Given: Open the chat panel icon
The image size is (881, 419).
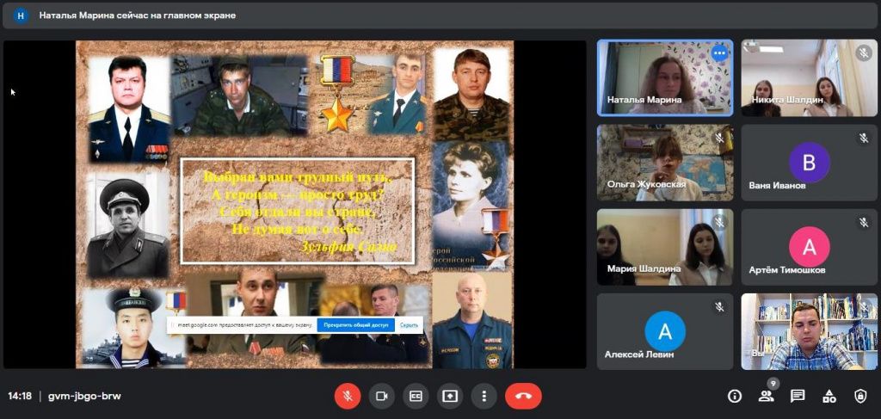Looking at the screenshot, I should 798,396.
